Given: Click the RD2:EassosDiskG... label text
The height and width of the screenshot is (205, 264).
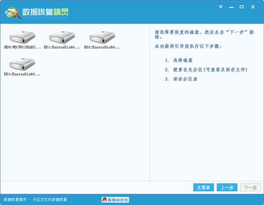Looking at the screenshot, I should (102, 47).
